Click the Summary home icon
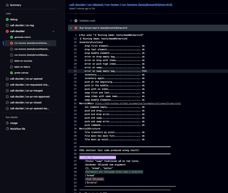This screenshot has height=193, width=228. click(x=7, y=5)
